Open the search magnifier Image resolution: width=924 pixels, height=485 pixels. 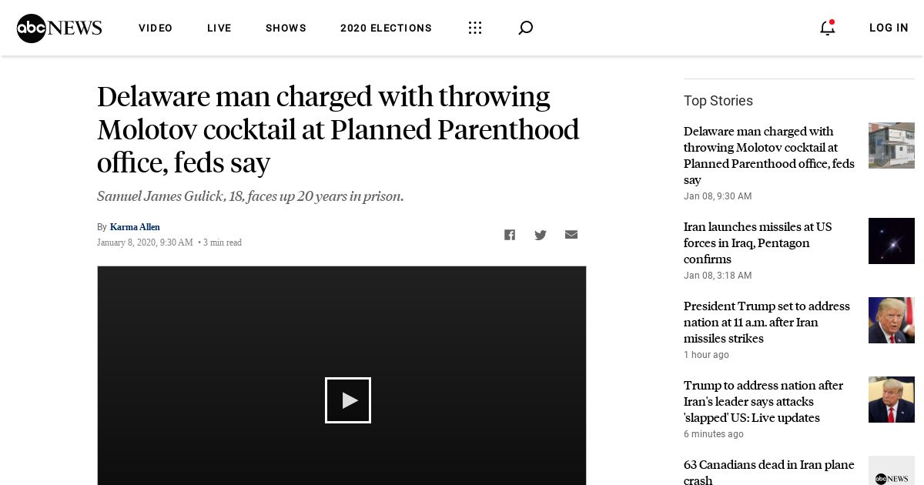525,28
